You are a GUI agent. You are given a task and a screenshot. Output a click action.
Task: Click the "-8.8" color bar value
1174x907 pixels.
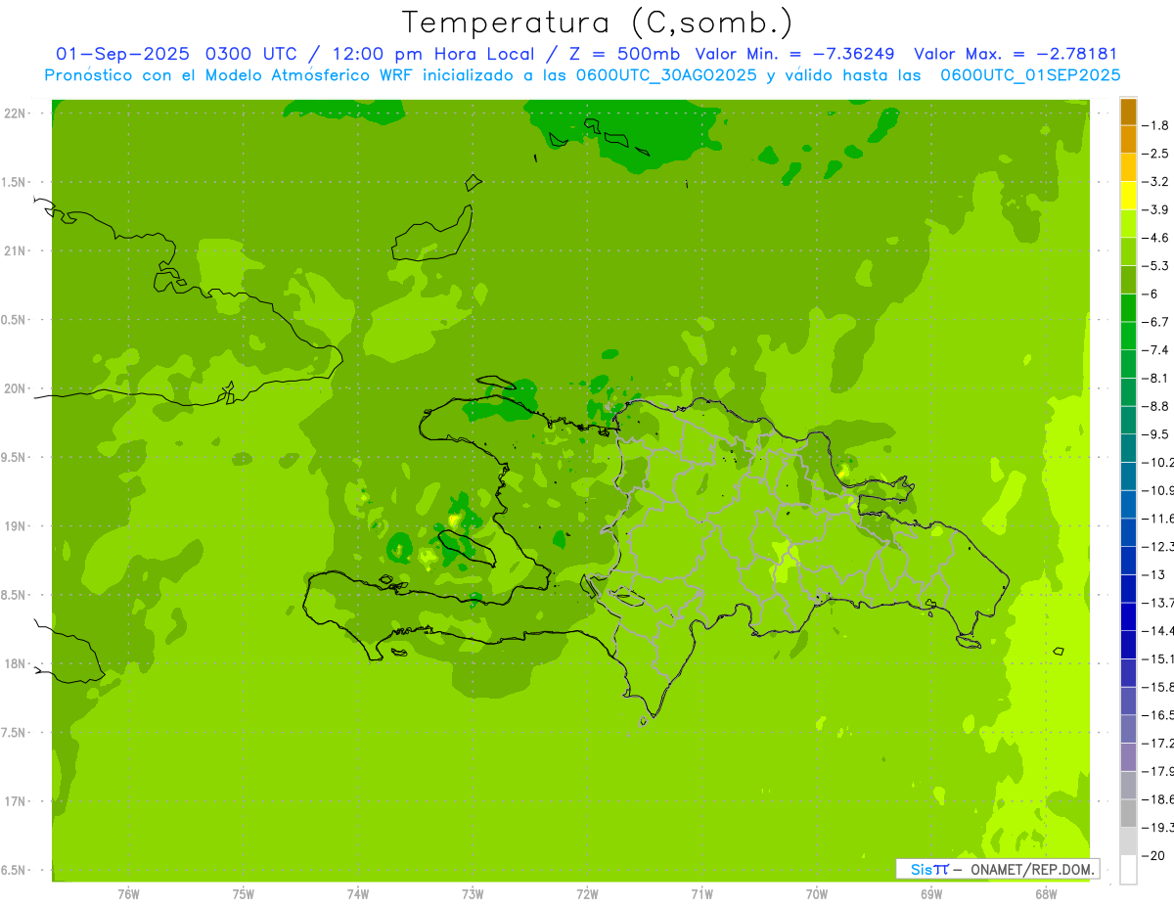(x=1155, y=406)
